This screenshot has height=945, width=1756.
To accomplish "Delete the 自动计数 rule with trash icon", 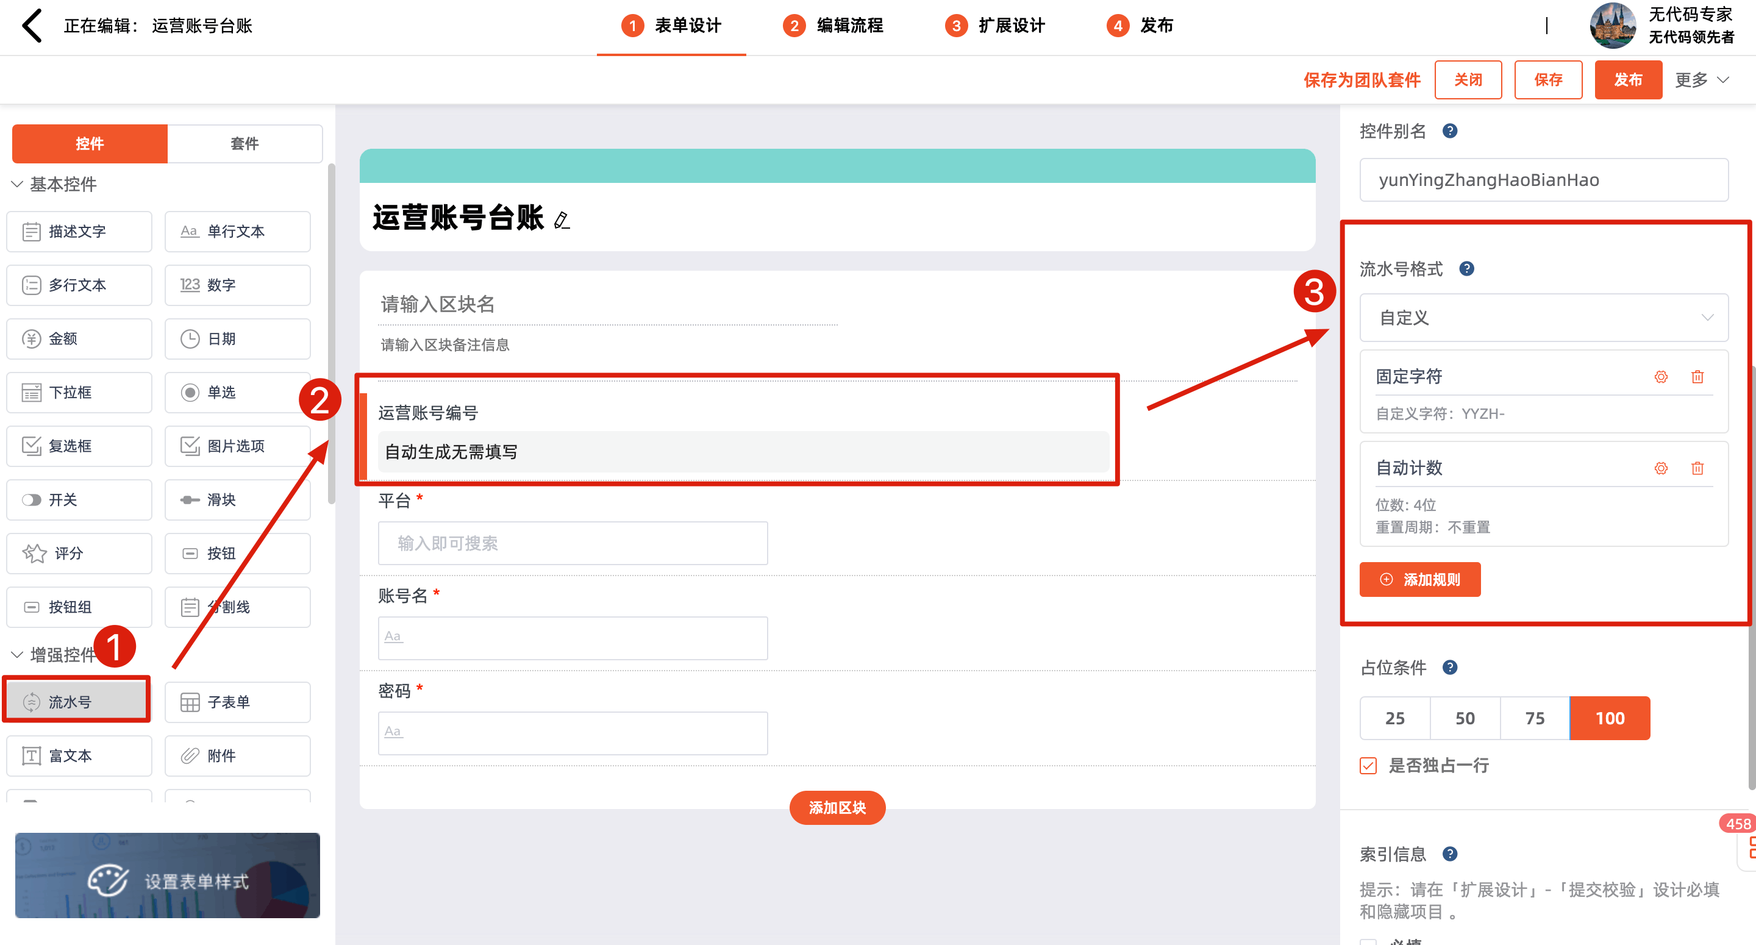I will pos(1697,468).
